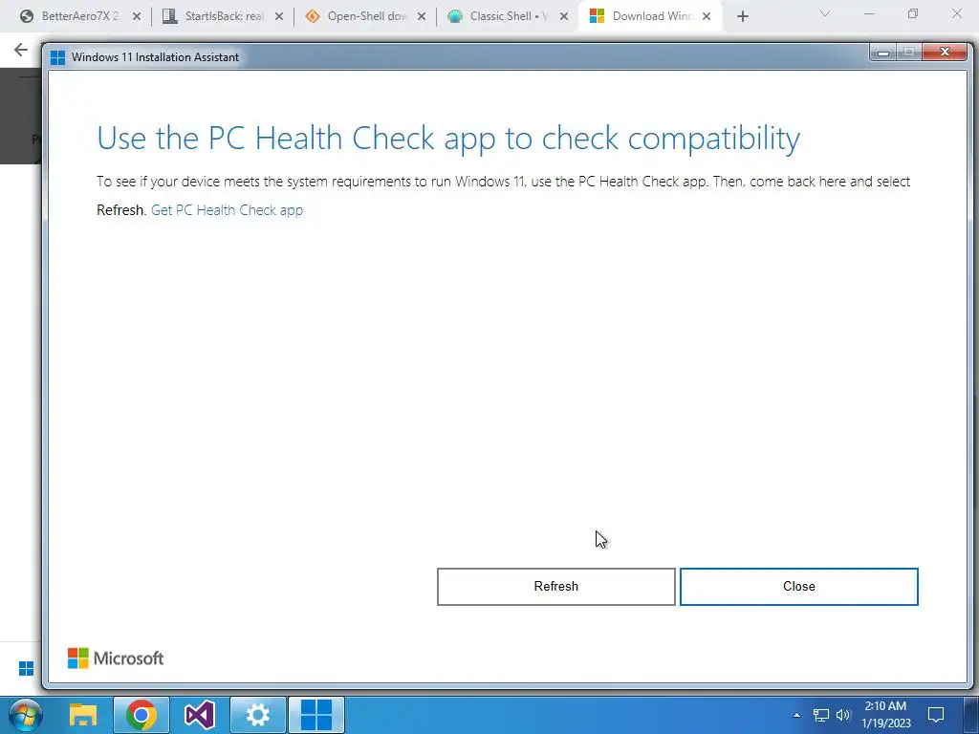
Task: Open Settings gear on the taskbar
Action: coord(258,715)
